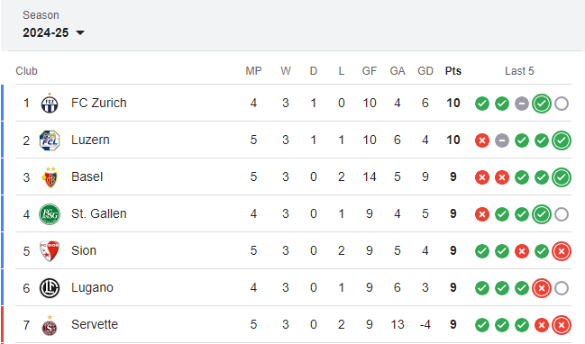This screenshot has width=585, height=344.
Task: Select the GD column header
Action: point(425,71)
